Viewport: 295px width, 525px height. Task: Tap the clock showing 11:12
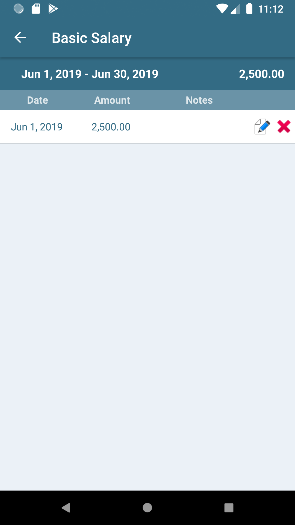(x=271, y=9)
